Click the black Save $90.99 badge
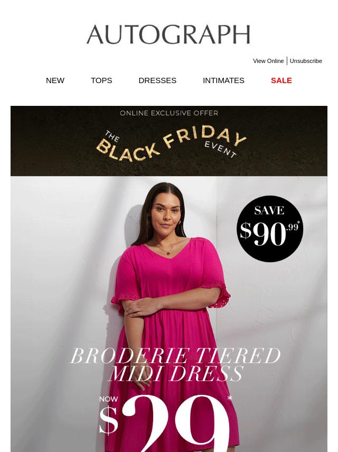This screenshot has width=338, height=452. 270,229
